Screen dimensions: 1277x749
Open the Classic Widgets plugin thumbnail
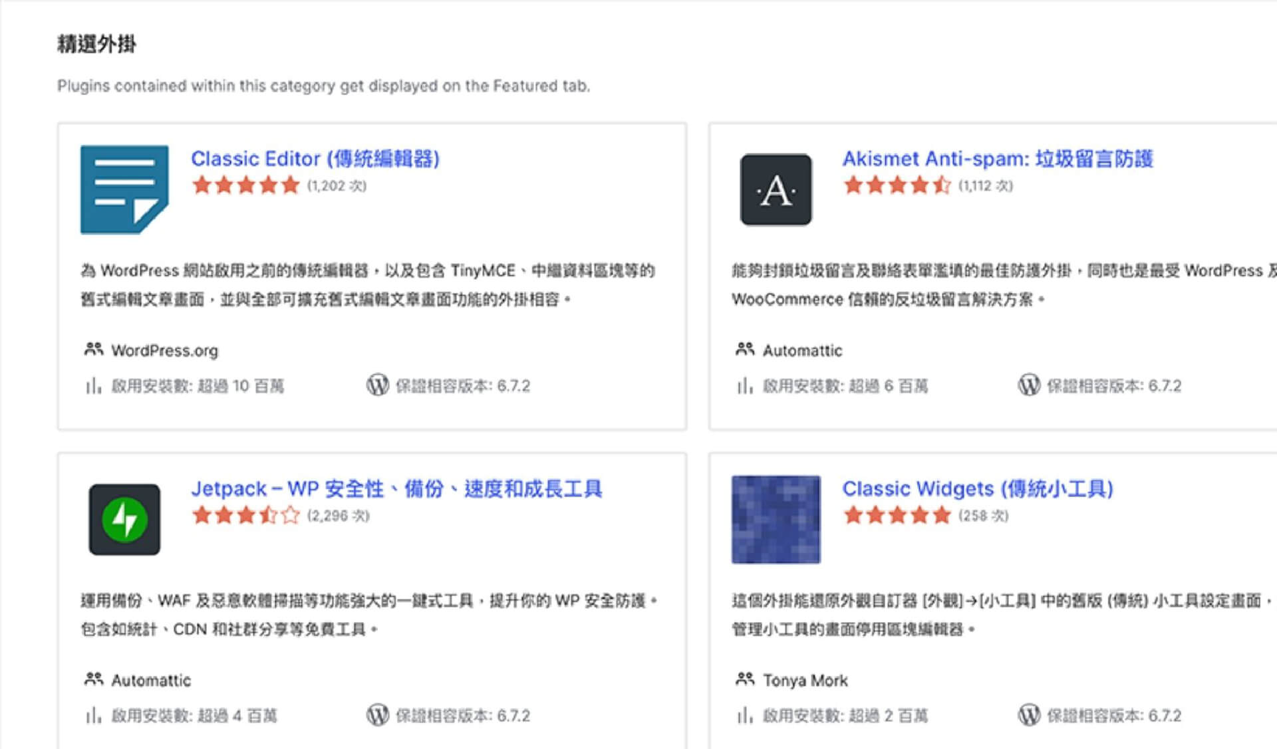coord(776,519)
